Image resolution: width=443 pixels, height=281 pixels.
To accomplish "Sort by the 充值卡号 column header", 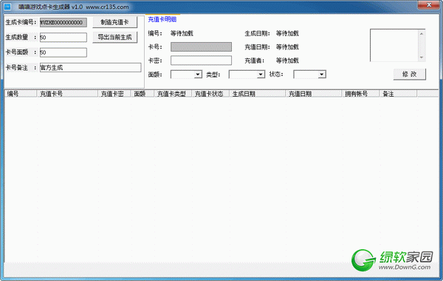I will [x=67, y=94].
